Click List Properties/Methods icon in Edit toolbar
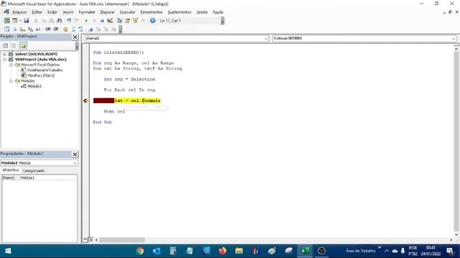Viewport: 460px width, 258px height. [x=6, y=29]
